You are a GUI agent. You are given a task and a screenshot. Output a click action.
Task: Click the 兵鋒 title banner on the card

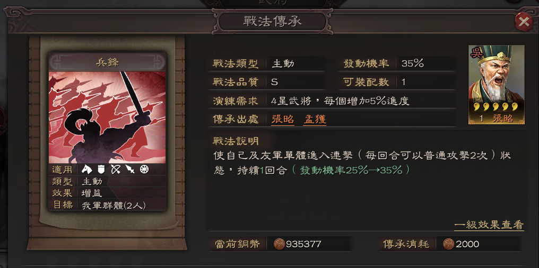click(107, 63)
